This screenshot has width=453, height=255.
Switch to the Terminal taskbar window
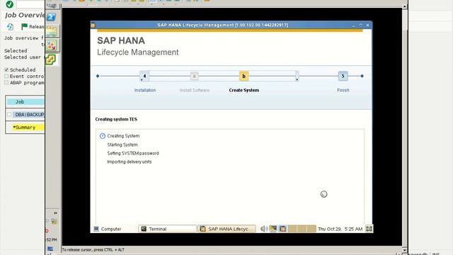[x=167, y=229]
